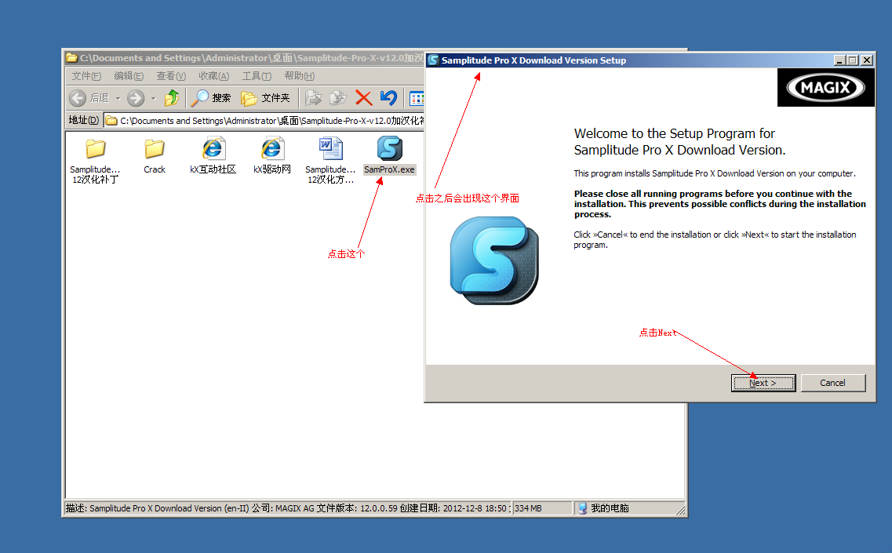
Task: Close the Samplitude Setup window
Action: pos(867,60)
